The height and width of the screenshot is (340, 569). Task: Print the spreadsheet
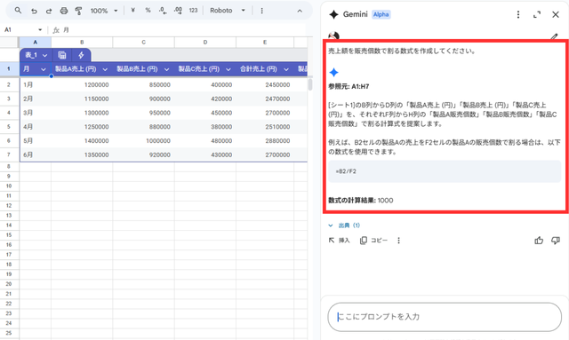click(x=64, y=11)
